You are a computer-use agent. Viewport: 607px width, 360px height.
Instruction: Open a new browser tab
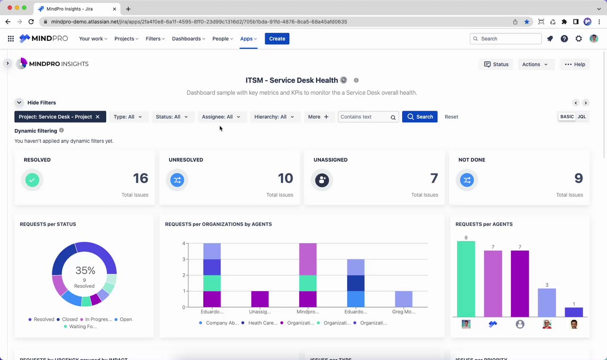point(128,9)
